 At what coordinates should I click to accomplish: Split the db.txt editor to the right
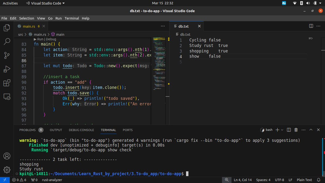[311, 26]
